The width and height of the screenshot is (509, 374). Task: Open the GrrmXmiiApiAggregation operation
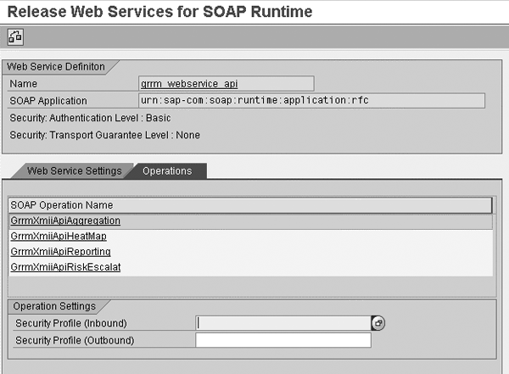[x=65, y=220]
